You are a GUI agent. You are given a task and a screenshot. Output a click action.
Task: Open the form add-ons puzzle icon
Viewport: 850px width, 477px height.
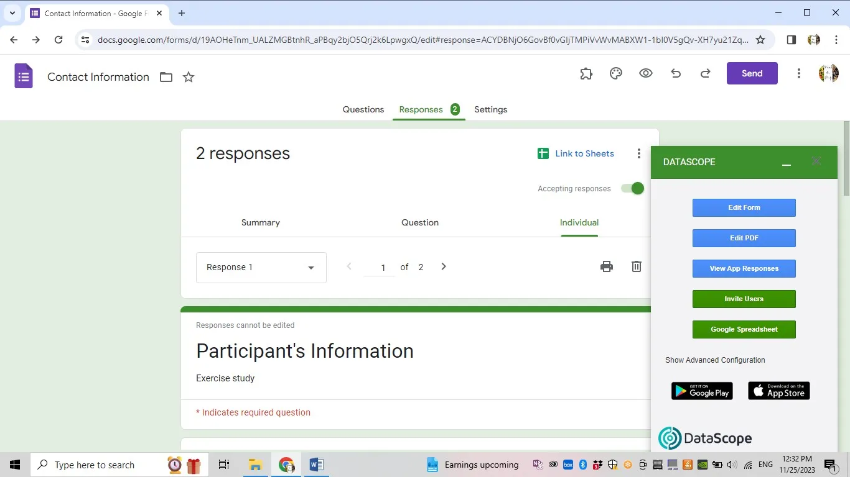click(586, 73)
